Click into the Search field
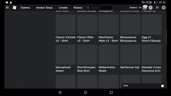This screenshot has width=171, height=96. [x=99, y=8]
